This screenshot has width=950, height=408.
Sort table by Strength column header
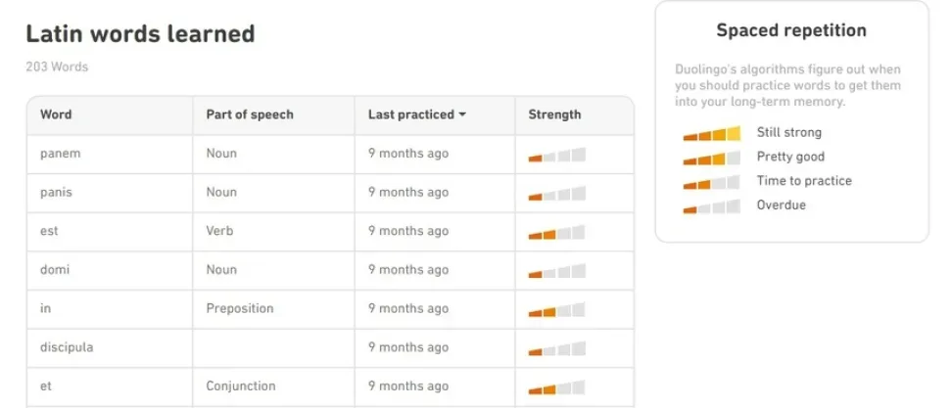point(554,114)
